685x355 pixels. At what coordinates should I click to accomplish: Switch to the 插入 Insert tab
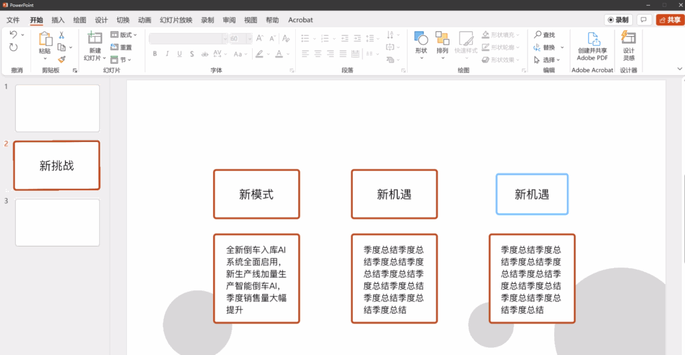[58, 20]
